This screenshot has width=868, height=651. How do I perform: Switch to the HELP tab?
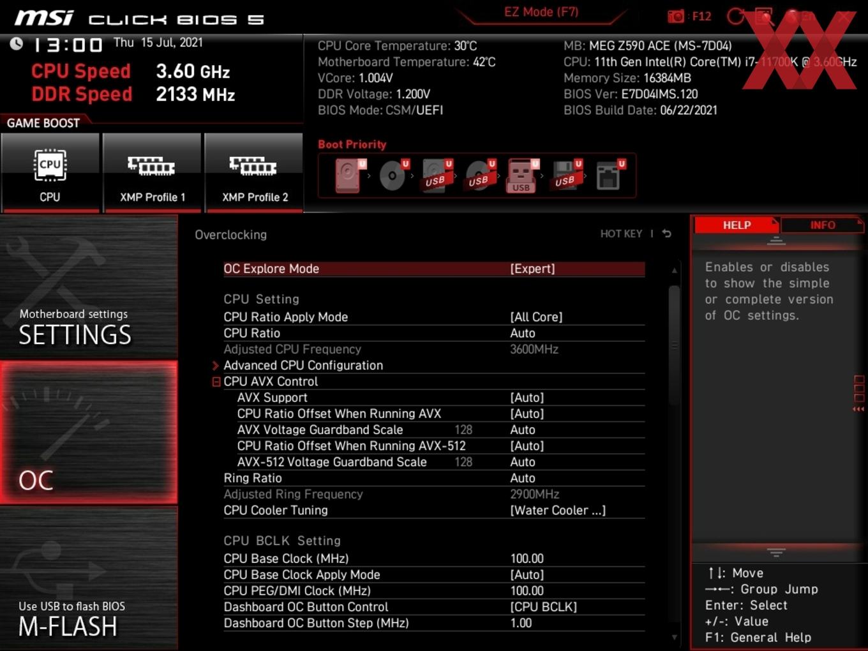[x=737, y=225]
